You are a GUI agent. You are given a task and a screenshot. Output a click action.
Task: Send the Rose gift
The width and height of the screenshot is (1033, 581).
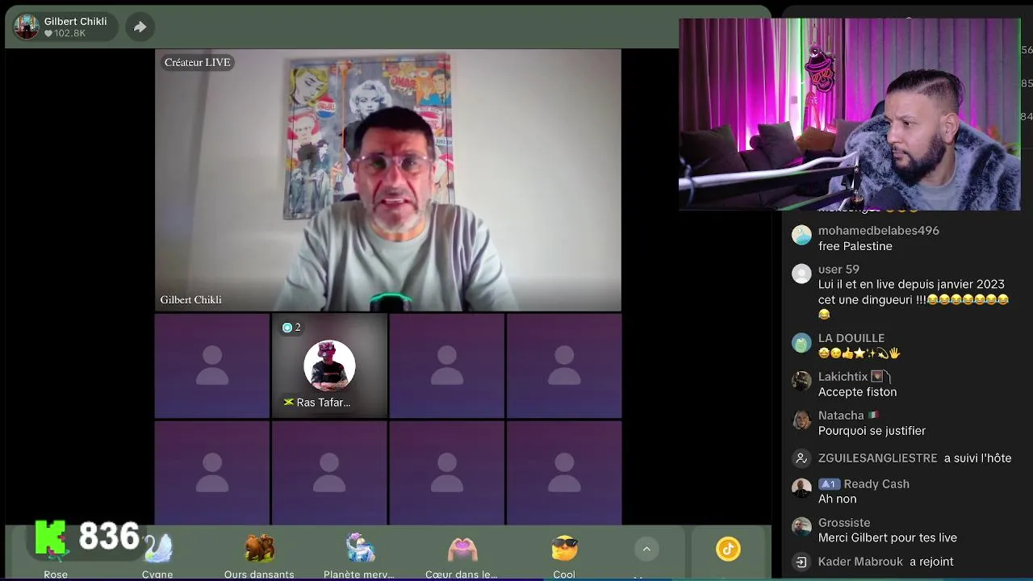(x=56, y=551)
